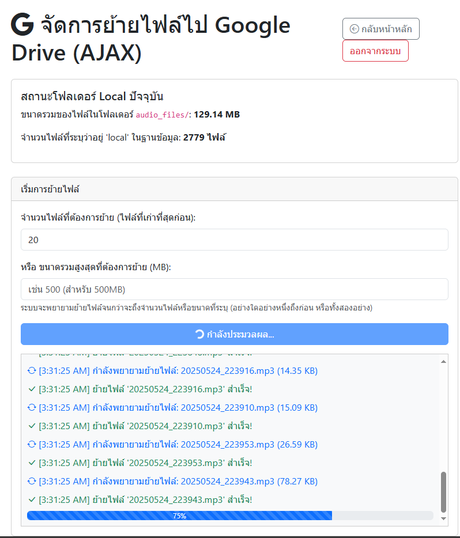460x538 pixels.
Task: Click the spinner icon on กำลังประมวลผล button
Action: coord(199,334)
